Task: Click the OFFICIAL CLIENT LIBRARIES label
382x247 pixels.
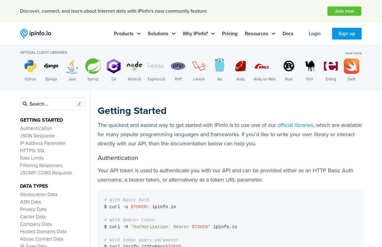Action: point(43,52)
